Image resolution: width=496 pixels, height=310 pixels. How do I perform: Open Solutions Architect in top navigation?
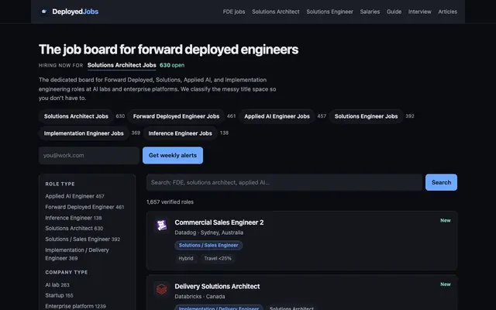click(x=276, y=12)
